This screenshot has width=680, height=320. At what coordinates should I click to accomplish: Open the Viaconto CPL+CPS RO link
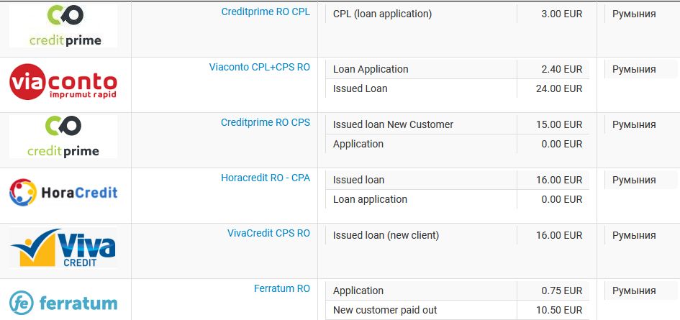[x=259, y=67]
